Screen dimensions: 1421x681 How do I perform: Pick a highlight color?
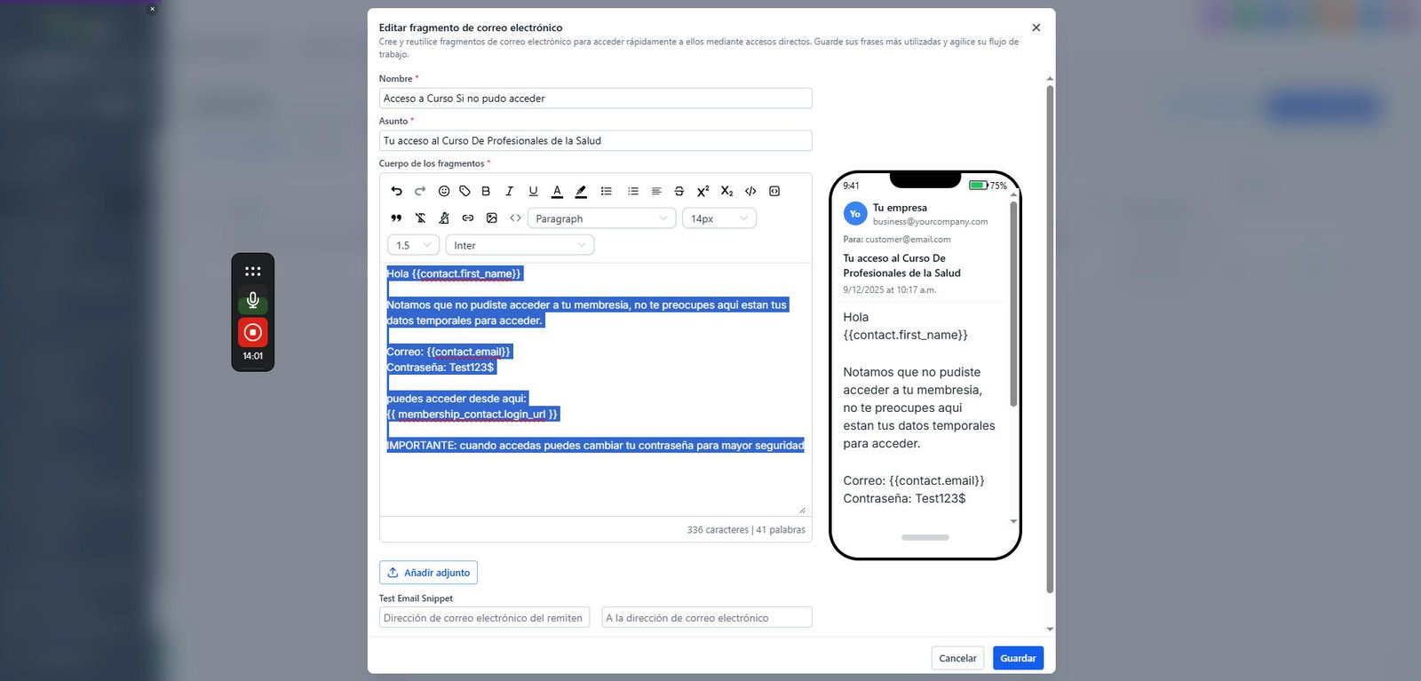pyautogui.click(x=581, y=191)
